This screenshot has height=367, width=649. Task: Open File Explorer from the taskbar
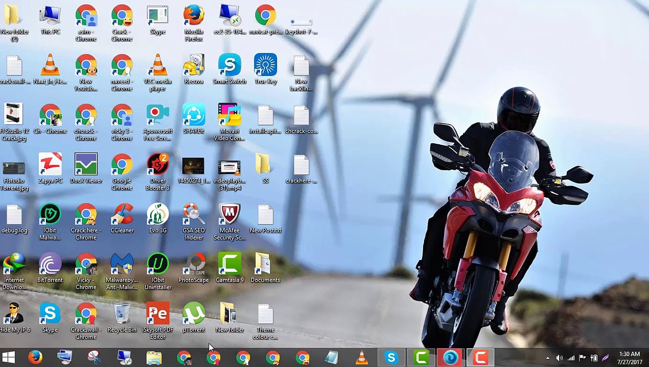(x=154, y=357)
